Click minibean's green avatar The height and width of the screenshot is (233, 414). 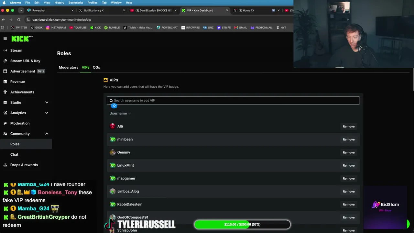coord(113,139)
